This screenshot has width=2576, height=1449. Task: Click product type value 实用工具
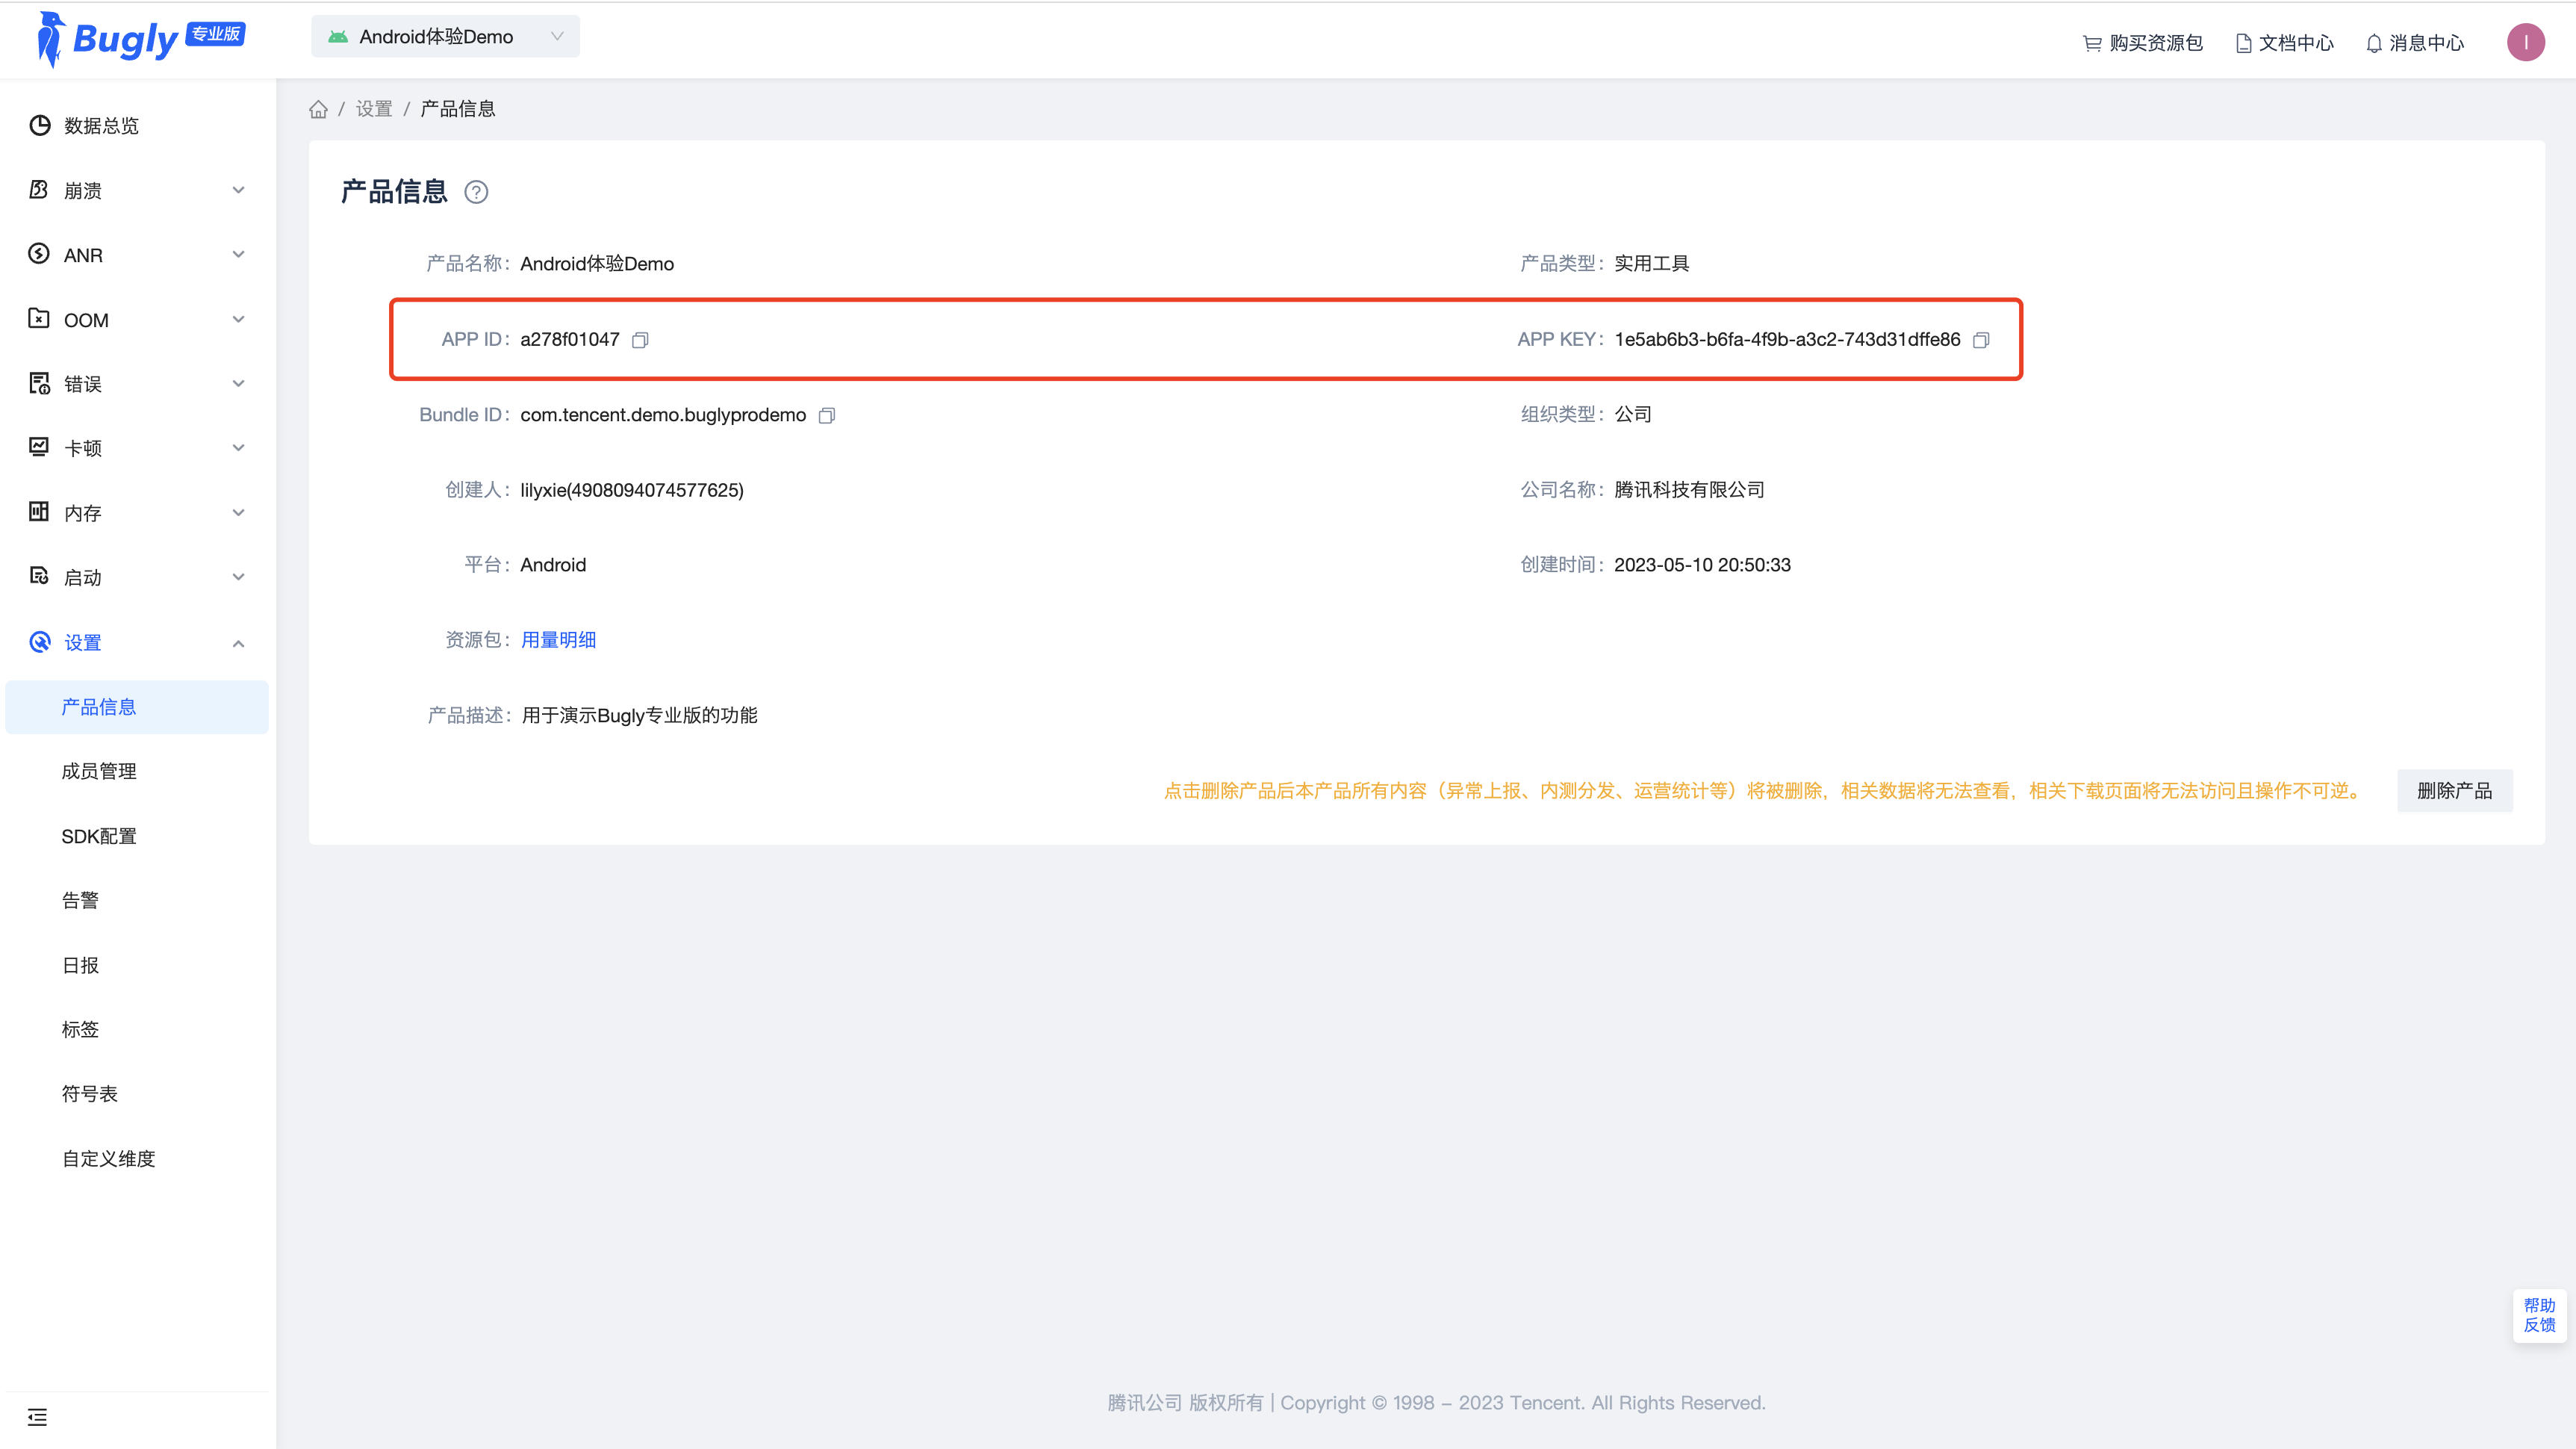pos(1652,264)
